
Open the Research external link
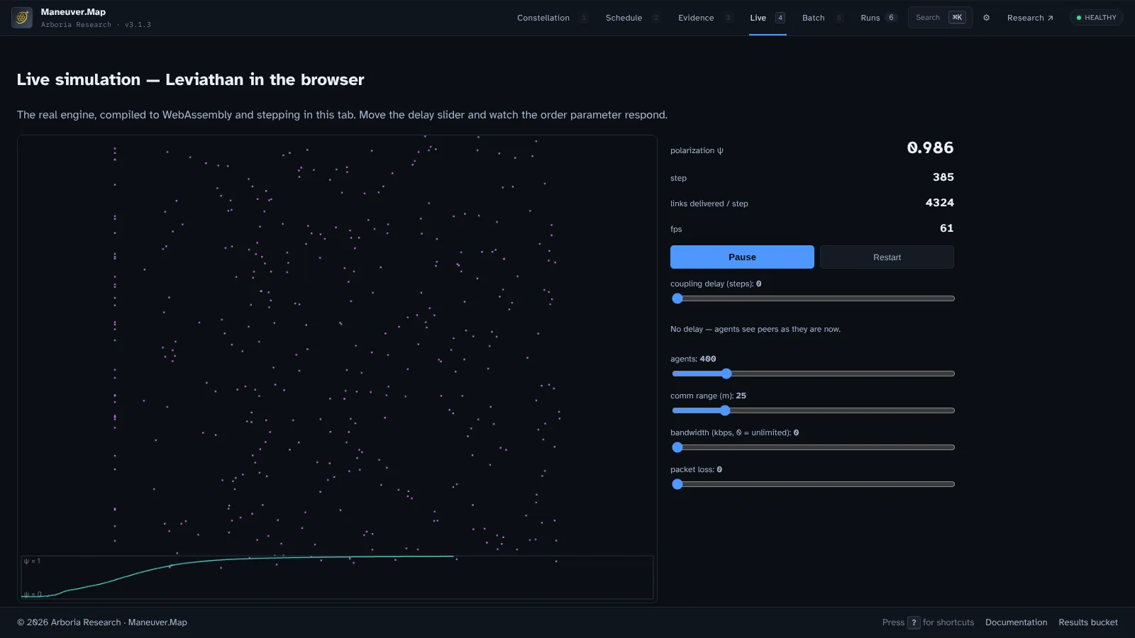click(x=1030, y=18)
